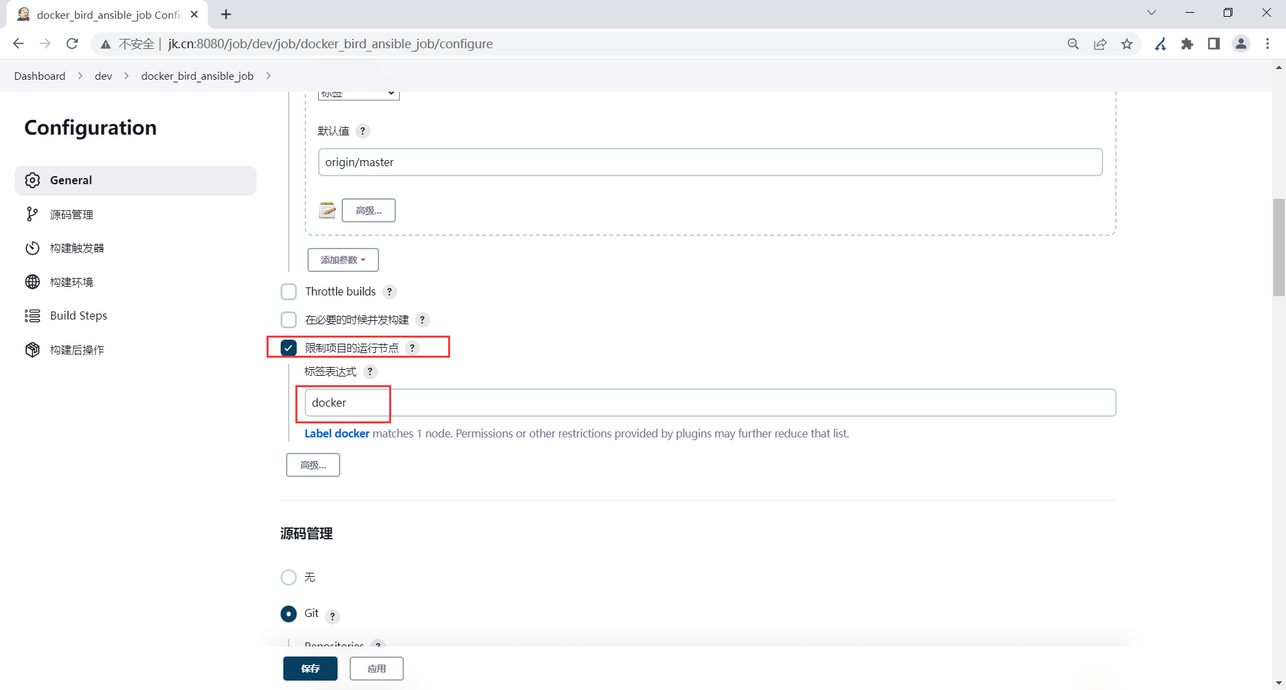Image resolution: width=1286 pixels, height=690 pixels.
Task: Click the not-secure warning icon
Action: [105, 44]
